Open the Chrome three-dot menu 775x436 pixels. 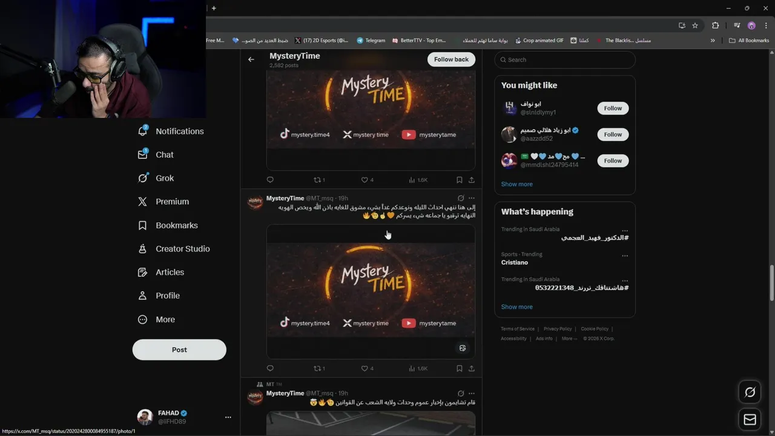[x=766, y=25]
